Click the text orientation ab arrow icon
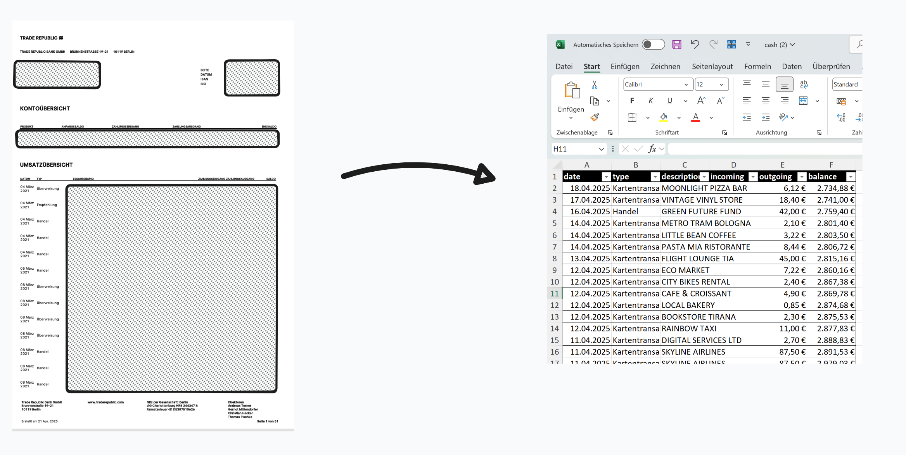The height and width of the screenshot is (455, 906). (783, 117)
